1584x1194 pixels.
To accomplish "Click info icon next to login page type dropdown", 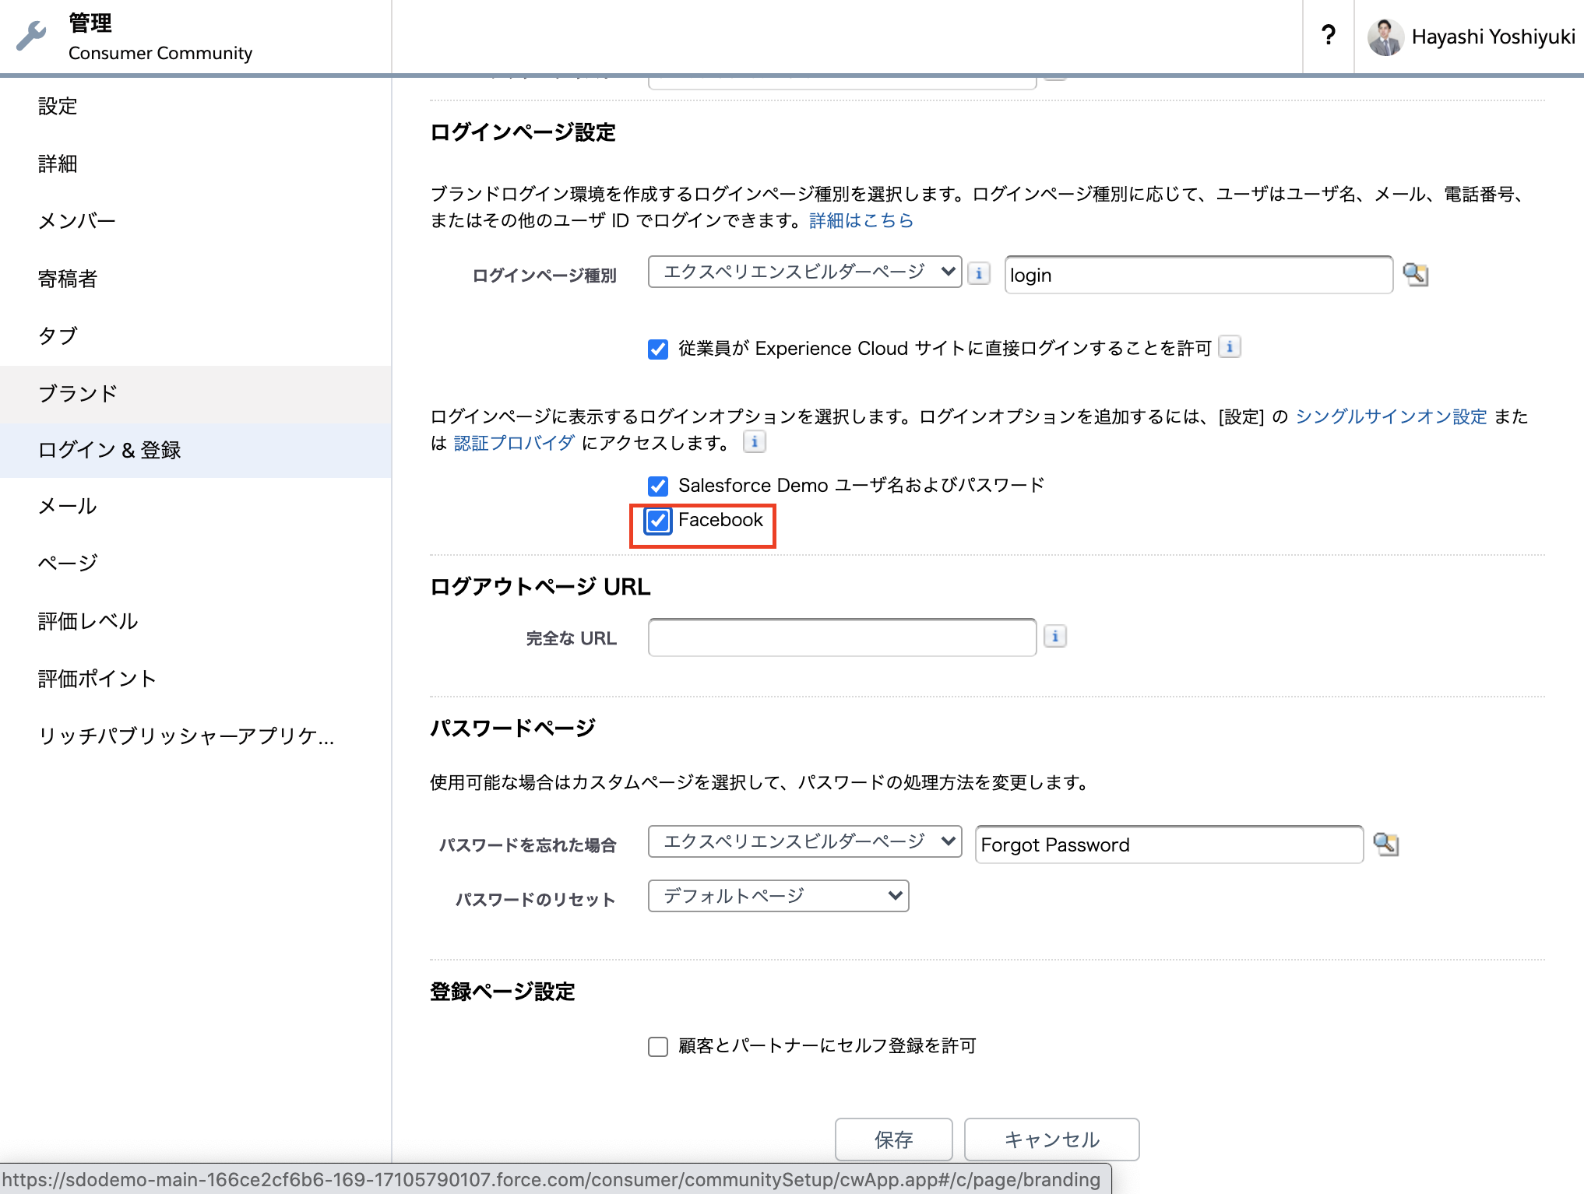I will point(979,273).
